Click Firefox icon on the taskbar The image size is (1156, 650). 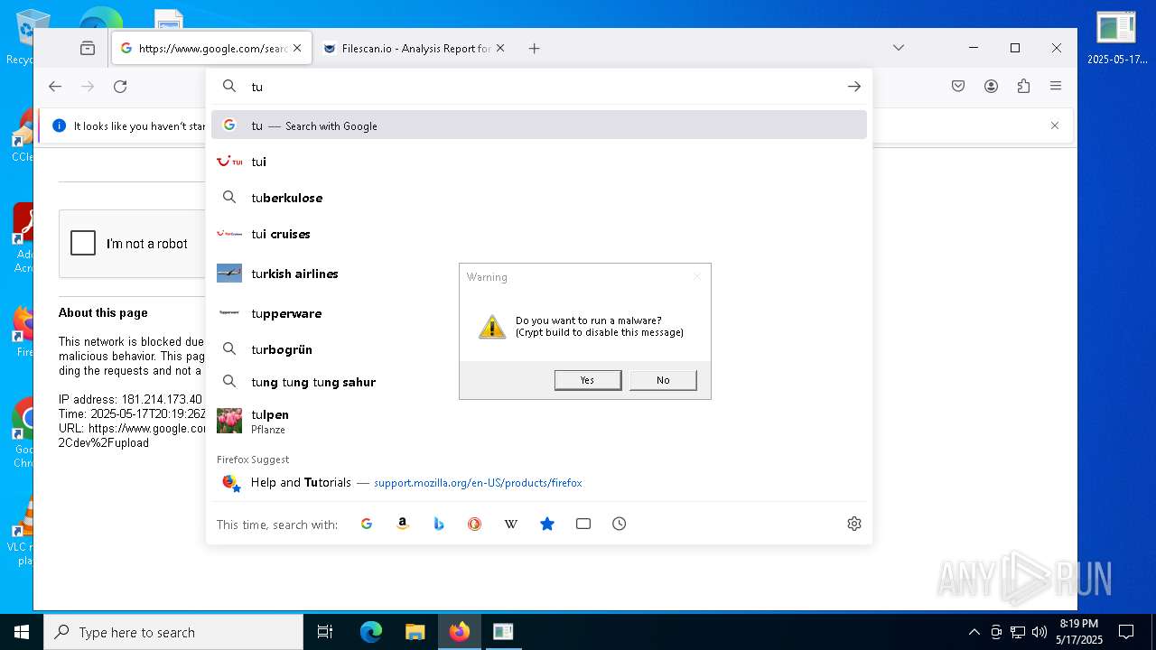[x=459, y=632]
